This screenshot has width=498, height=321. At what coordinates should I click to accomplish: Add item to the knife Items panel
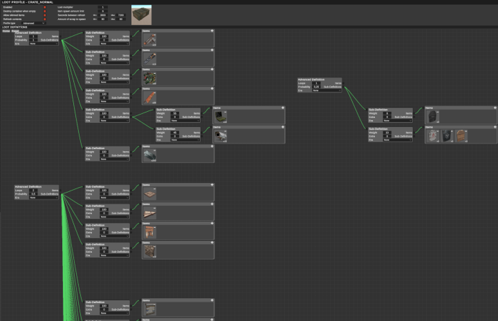212,50
